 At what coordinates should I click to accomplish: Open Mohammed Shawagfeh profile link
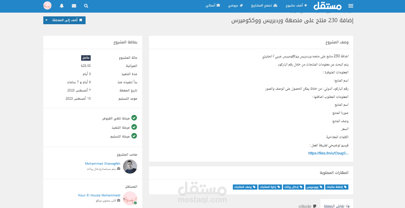coord(103,164)
